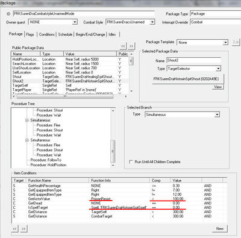Click the Function Info column header
This screenshot has width=241, height=238.
pyautogui.click(x=119, y=180)
